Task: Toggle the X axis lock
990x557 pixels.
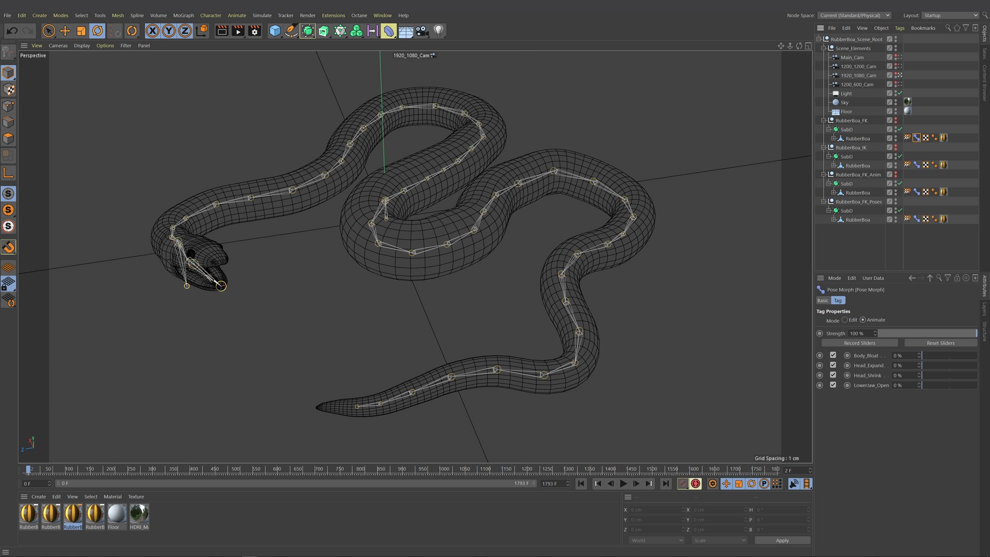Action: pos(152,31)
